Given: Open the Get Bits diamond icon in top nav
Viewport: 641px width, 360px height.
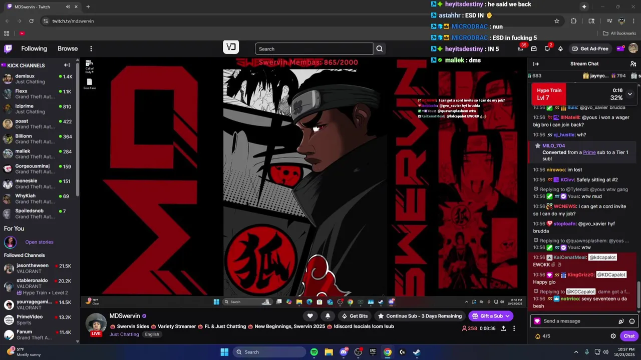Looking at the screenshot, I should click(560, 48).
